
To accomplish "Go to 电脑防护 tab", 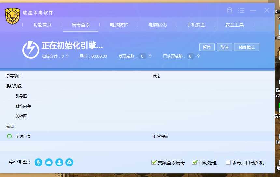I will 119,25.
